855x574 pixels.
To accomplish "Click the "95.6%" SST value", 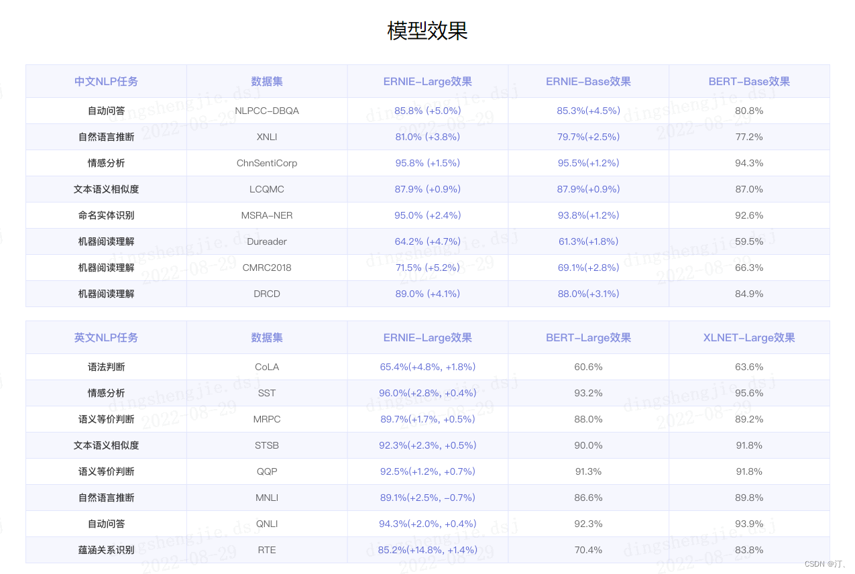I will pyautogui.click(x=749, y=393).
